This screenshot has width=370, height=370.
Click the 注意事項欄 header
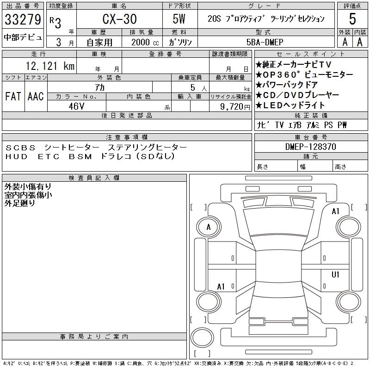[127, 137]
